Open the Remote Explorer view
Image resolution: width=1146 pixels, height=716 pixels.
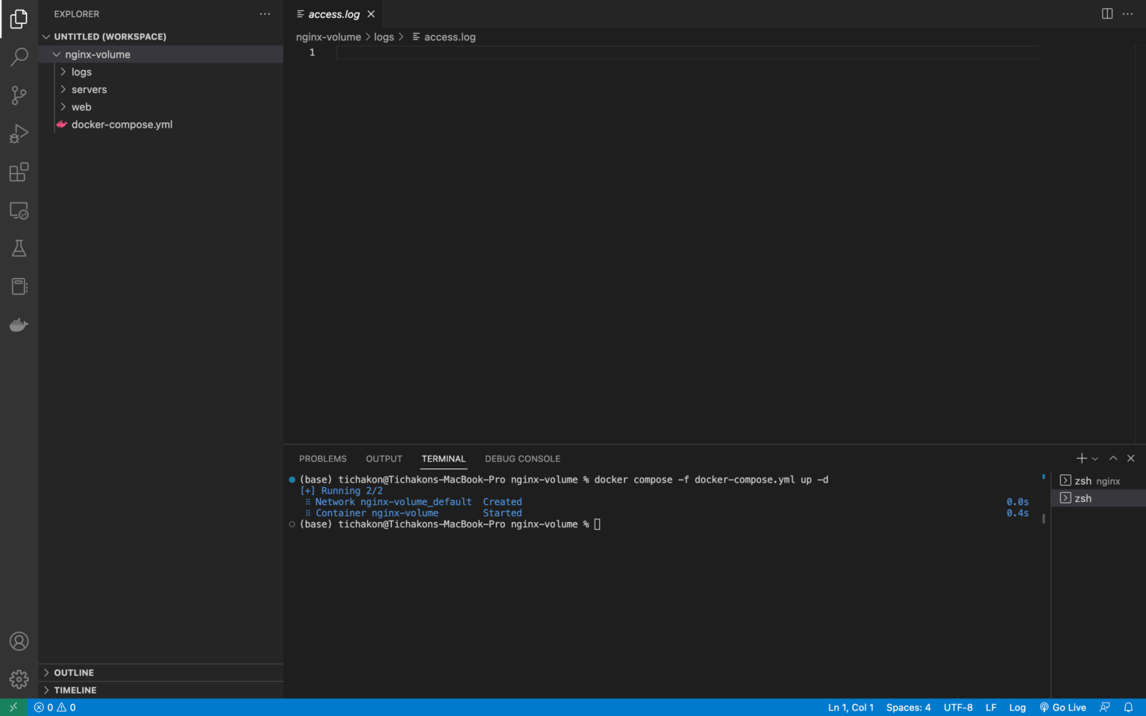pyautogui.click(x=19, y=210)
